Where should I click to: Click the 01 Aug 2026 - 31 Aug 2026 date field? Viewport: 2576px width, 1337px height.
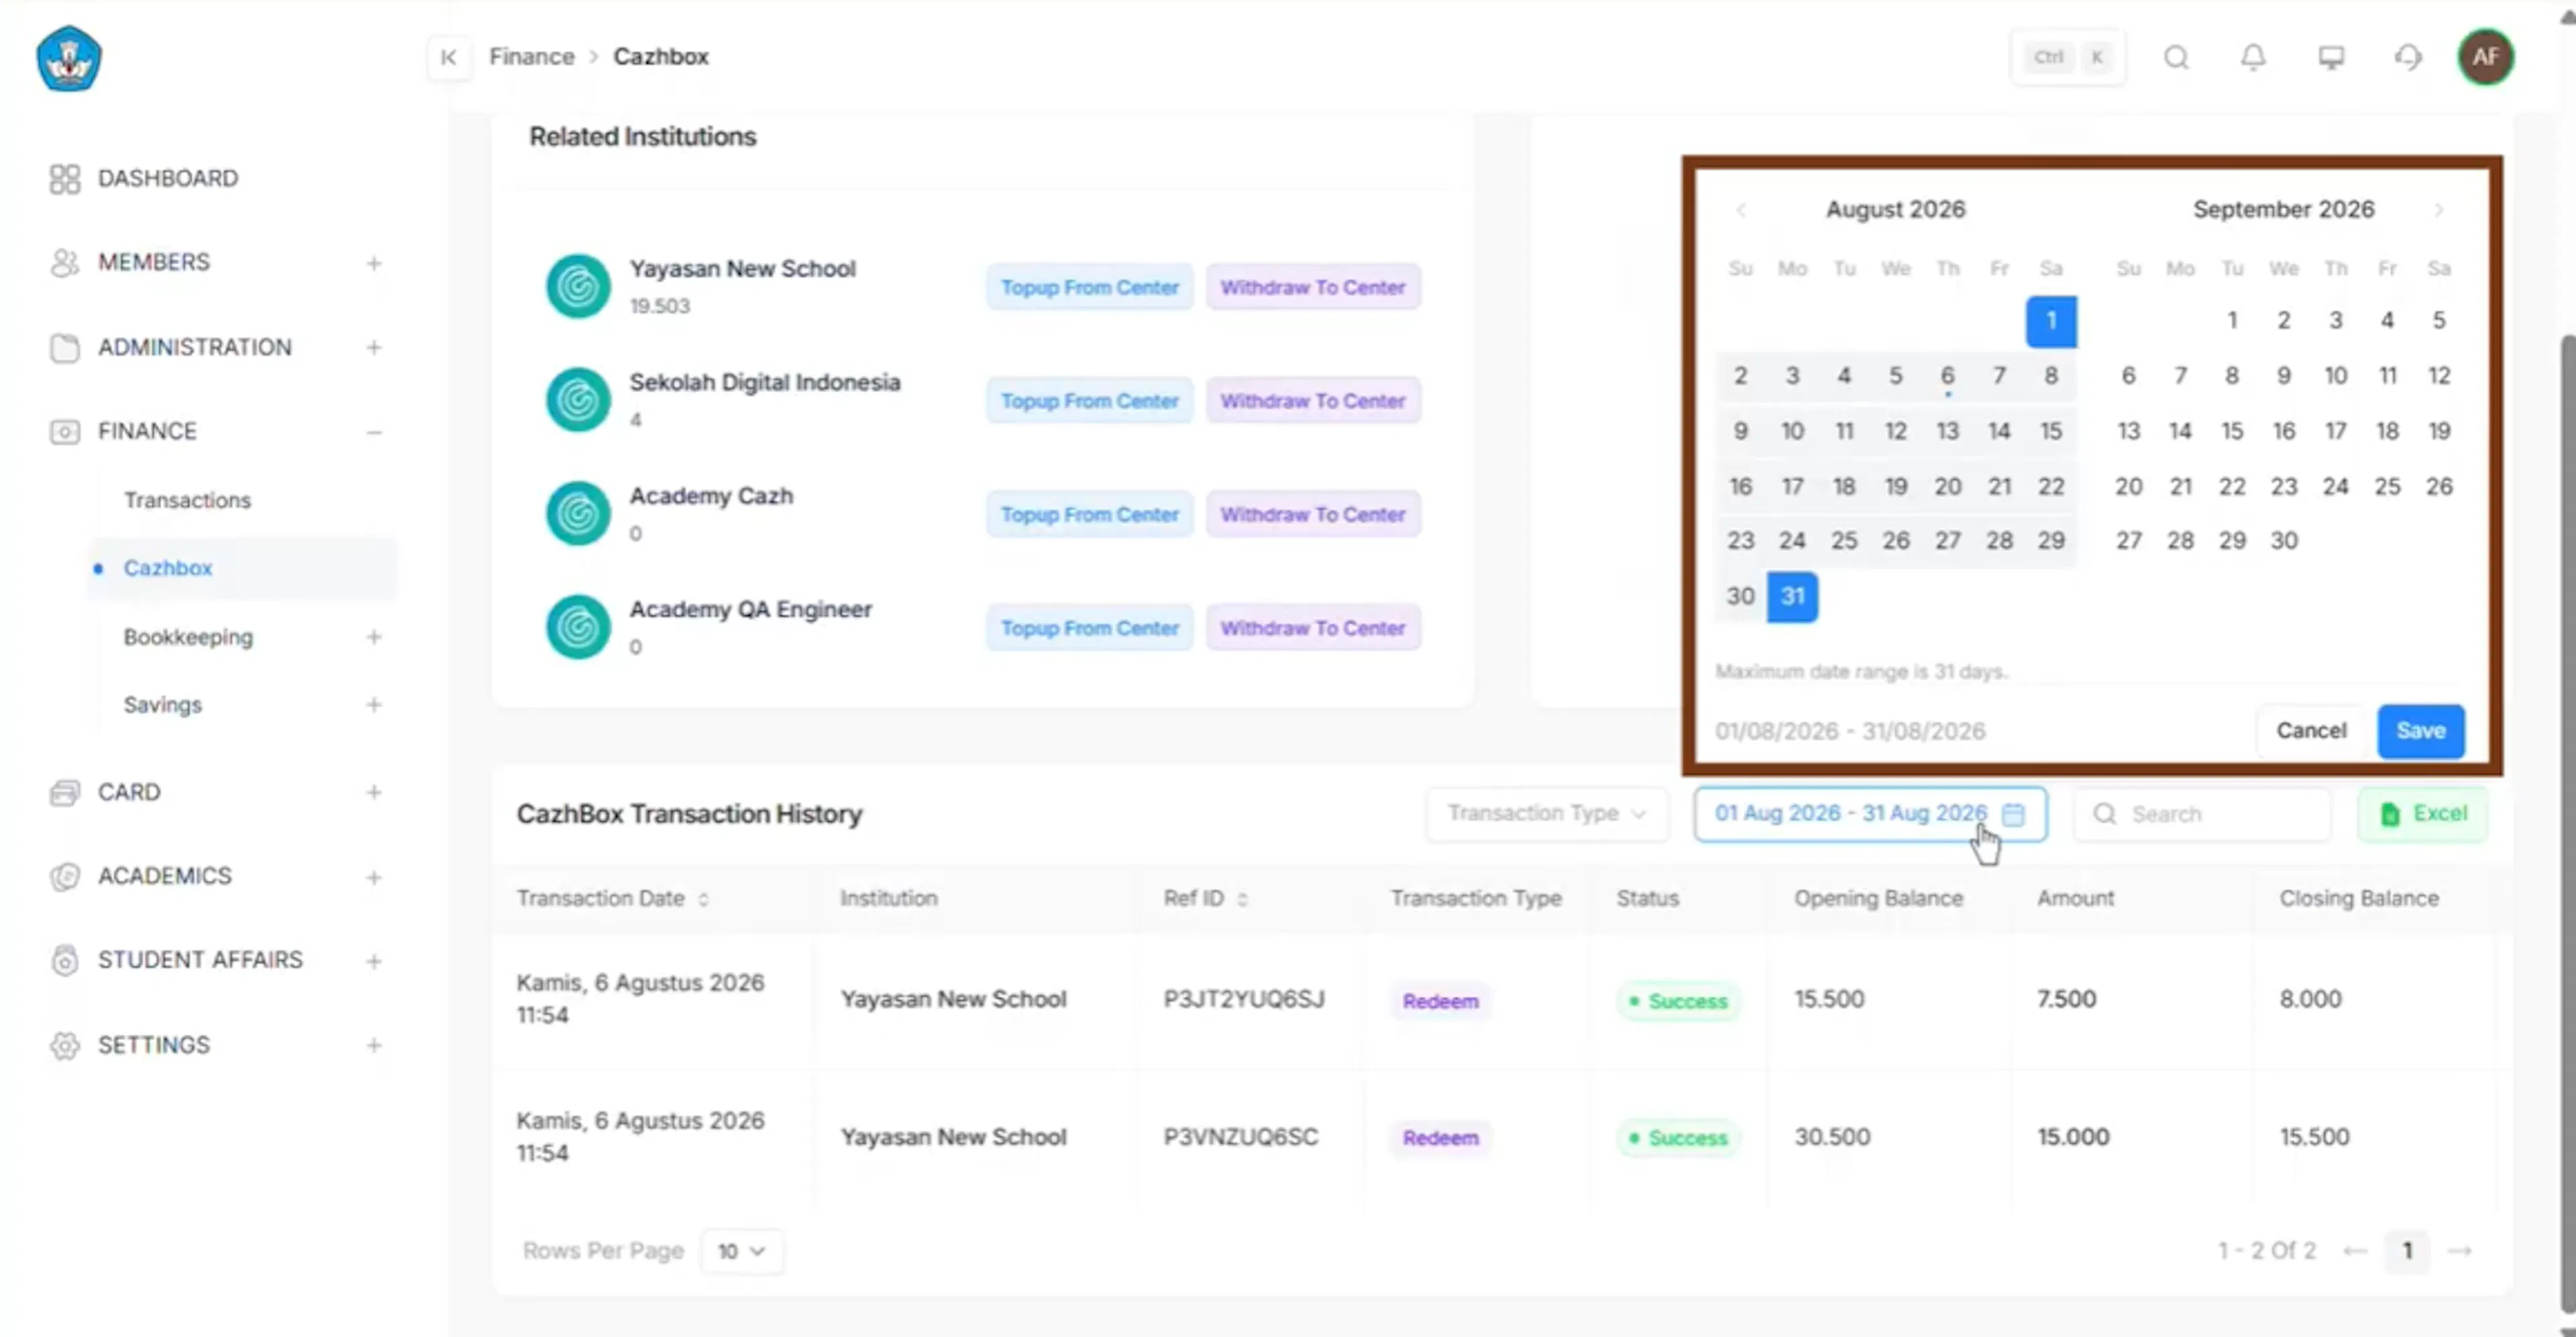coord(1870,815)
